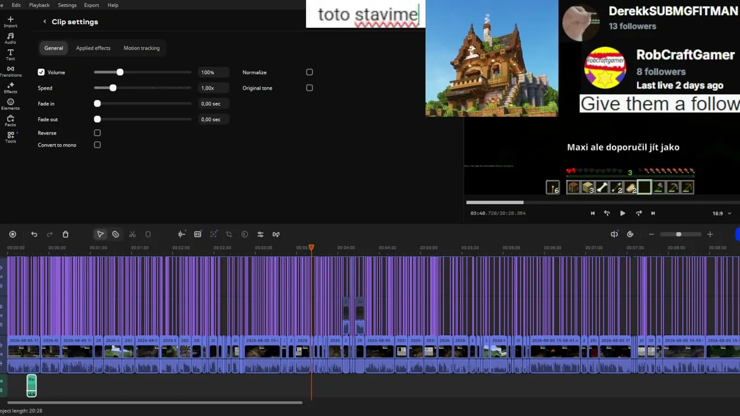The height and width of the screenshot is (416, 740).
Task: Click the orange playhead marker on the ruler
Action: pyautogui.click(x=311, y=247)
